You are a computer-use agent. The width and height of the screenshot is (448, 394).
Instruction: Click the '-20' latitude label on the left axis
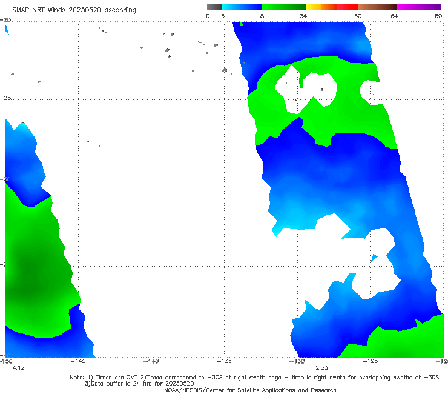[6, 20]
